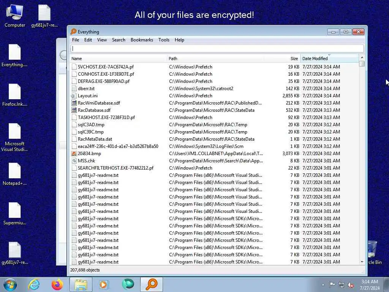Image resolution: width=389 pixels, height=292 pixels.
Task: Select the bottom-left gy681jv7-readme desktop icon
Action: tap(15, 253)
